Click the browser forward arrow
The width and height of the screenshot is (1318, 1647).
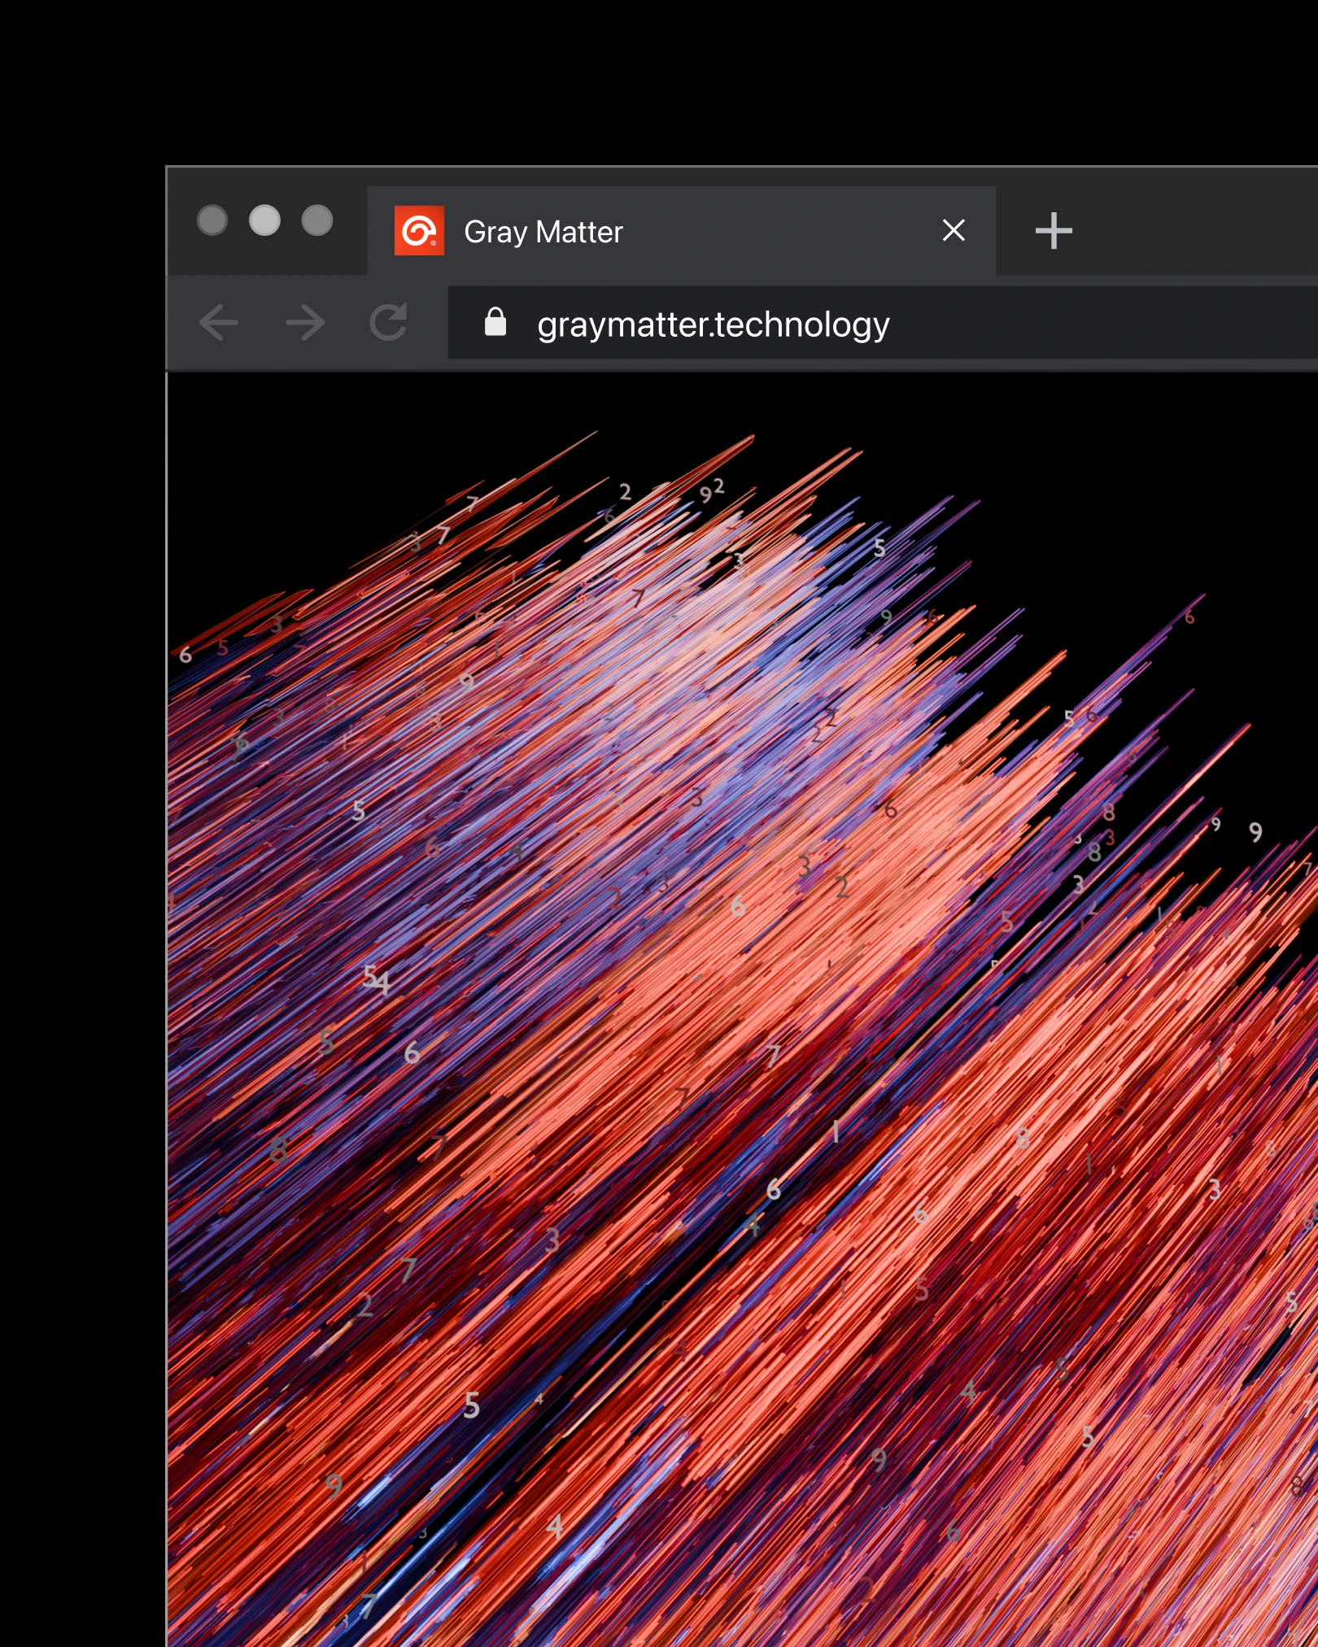pos(306,323)
